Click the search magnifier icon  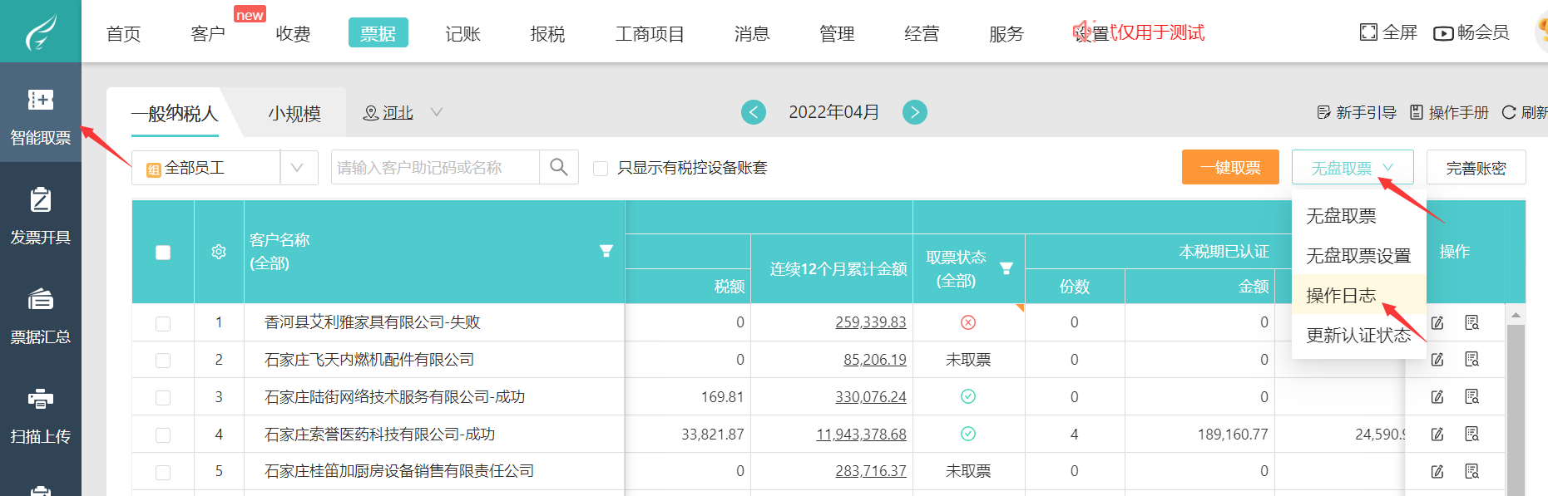tap(559, 168)
